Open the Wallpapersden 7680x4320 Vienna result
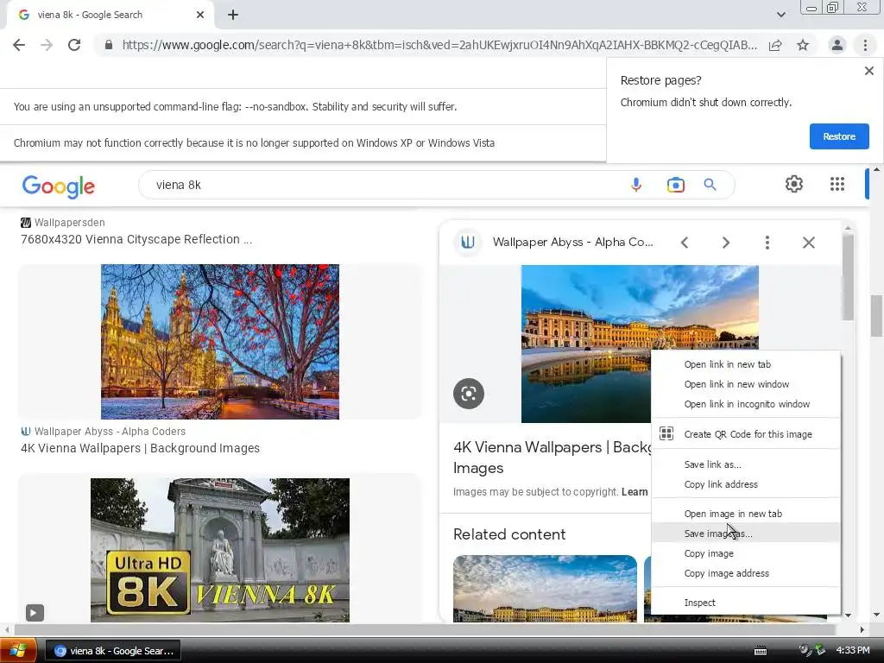The image size is (884, 663). pos(136,240)
